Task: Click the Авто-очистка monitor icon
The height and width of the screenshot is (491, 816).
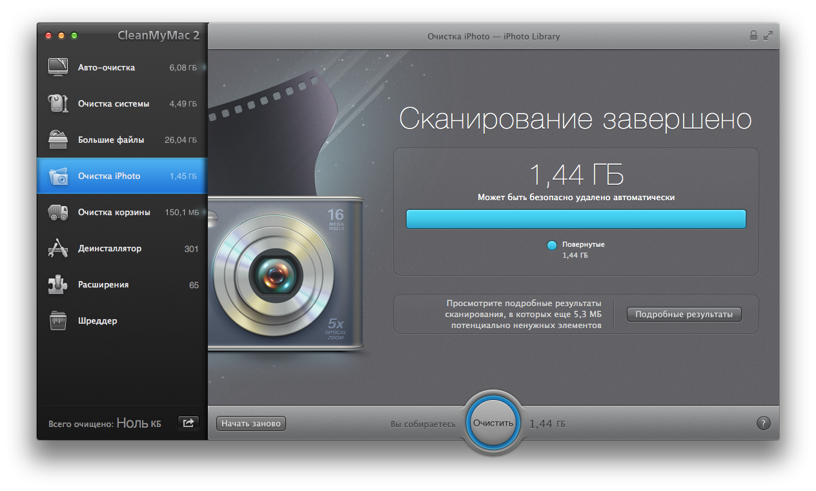Action: tap(58, 67)
